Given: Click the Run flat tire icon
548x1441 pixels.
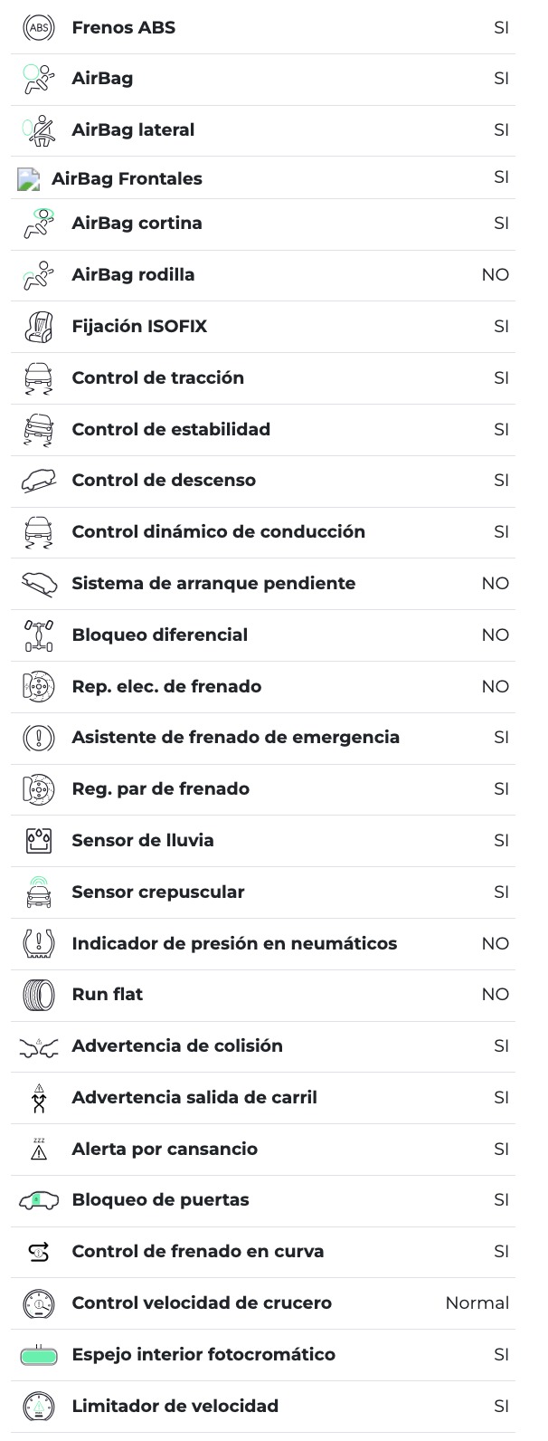Looking at the screenshot, I should coord(38,995).
